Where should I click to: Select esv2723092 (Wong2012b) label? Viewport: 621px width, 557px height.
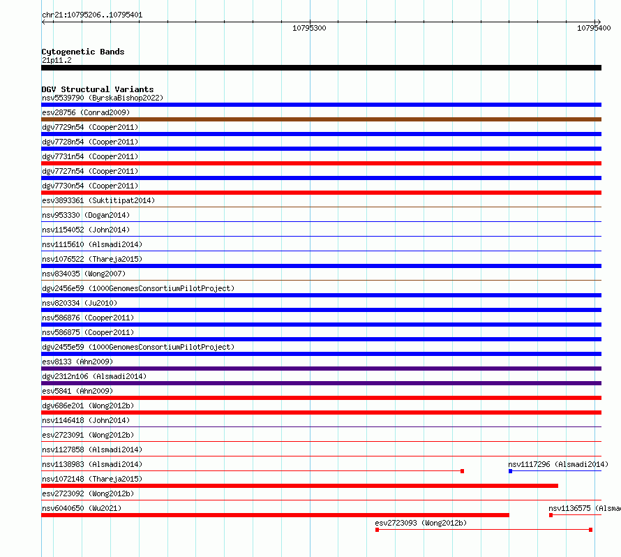coord(88,493)
